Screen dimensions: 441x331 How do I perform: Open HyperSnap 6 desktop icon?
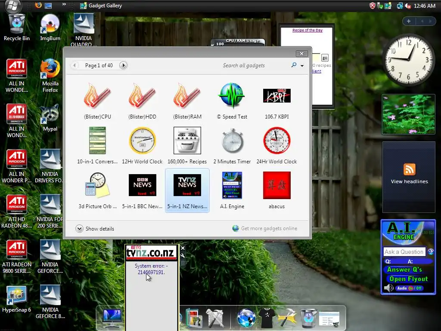tap(17, 299)
